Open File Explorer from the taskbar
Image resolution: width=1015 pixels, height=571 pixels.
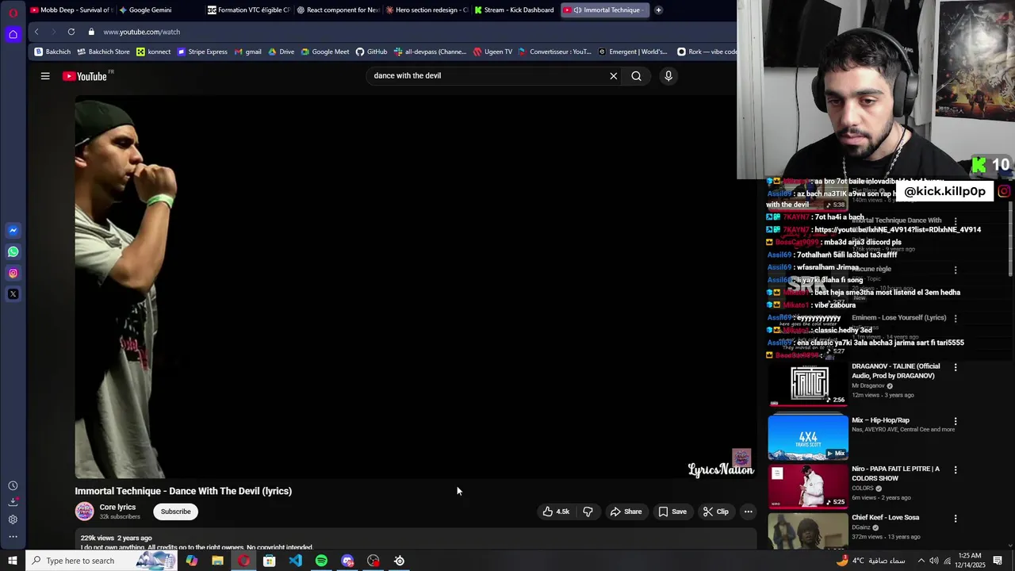pos(217,561)
